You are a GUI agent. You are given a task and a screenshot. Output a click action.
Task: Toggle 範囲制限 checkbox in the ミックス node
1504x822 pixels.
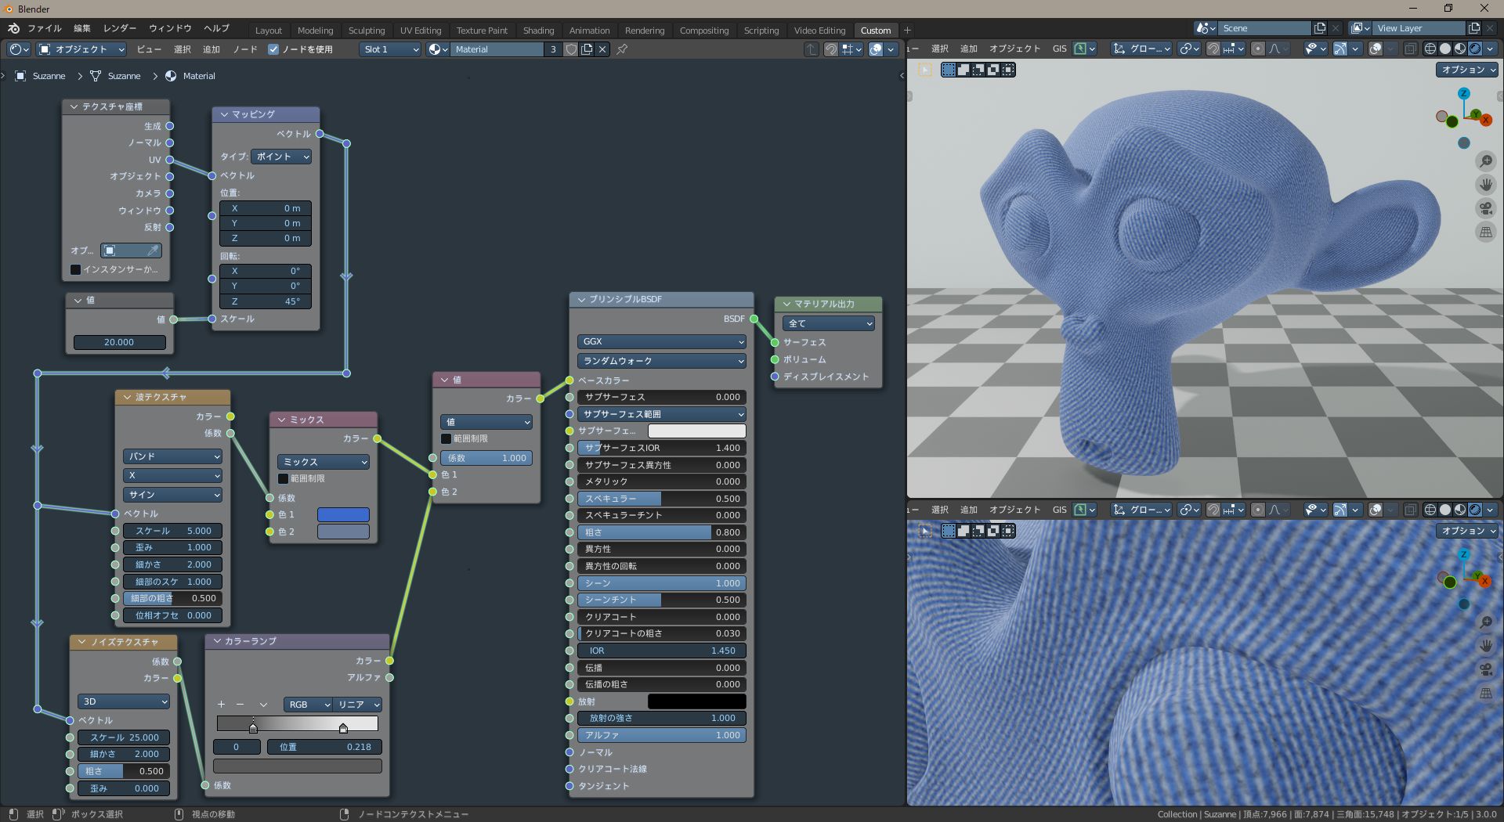[x=283, y=478]
